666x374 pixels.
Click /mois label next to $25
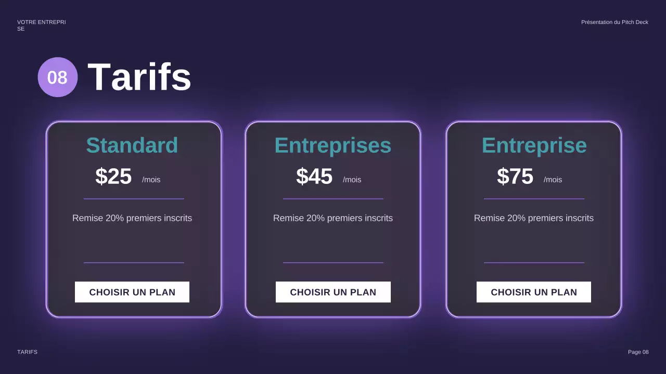pyautogui.click(x=151, y=180)
